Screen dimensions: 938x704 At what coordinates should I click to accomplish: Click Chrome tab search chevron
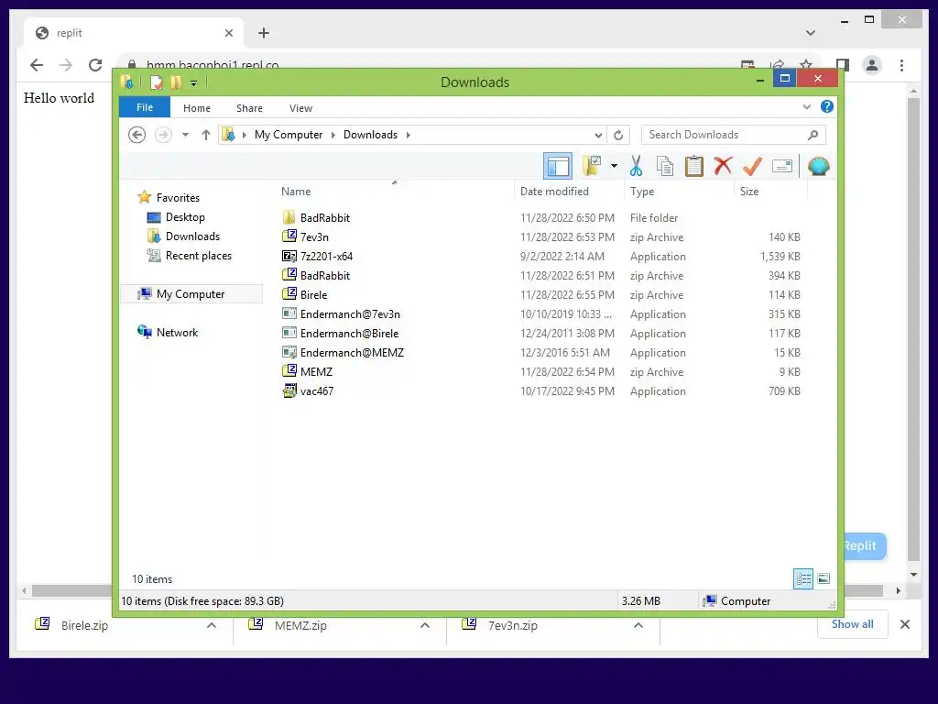tap(810, 33)
